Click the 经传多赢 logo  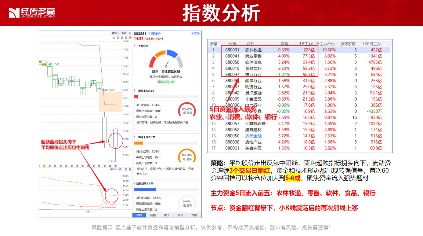point(32,13)
